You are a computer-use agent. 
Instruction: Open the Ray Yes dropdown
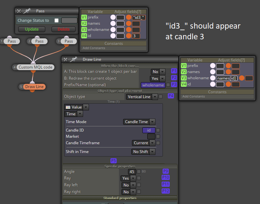click(128, 178)
